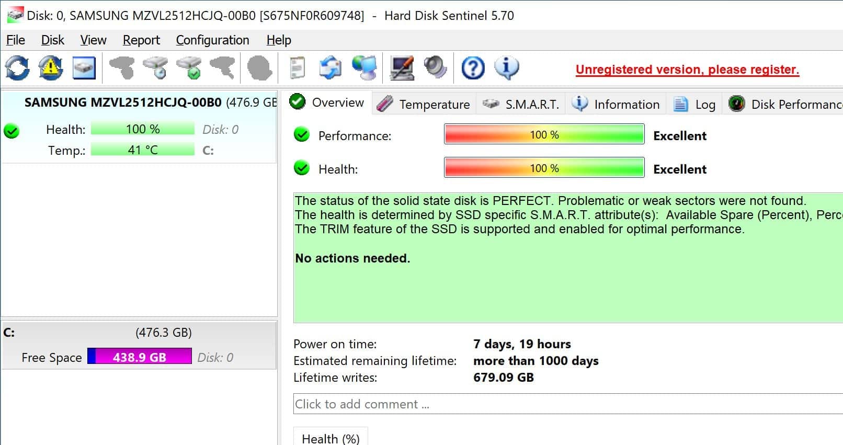This screenshot has height=445, width=843.
Task: Click the 'No actions needed.' text
Action: coord(352,258)
